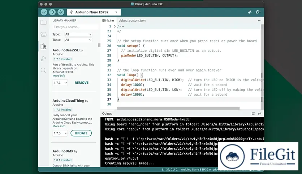
Task: Click the FQBN output line
Action: tap(147, 119)
